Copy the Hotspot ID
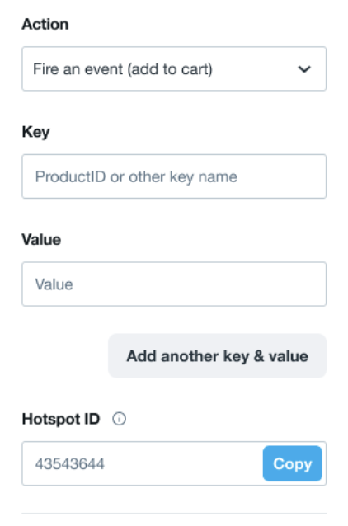 pyautogui.click(x=292, y=463)
